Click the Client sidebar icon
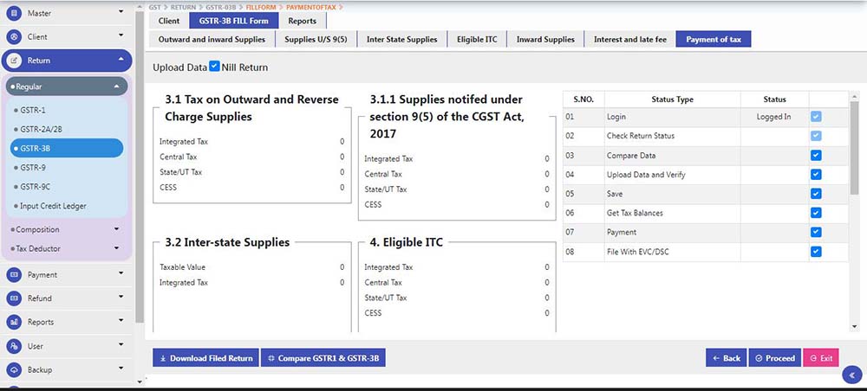This screenshot has height=391, width=867. click(14, 37)
